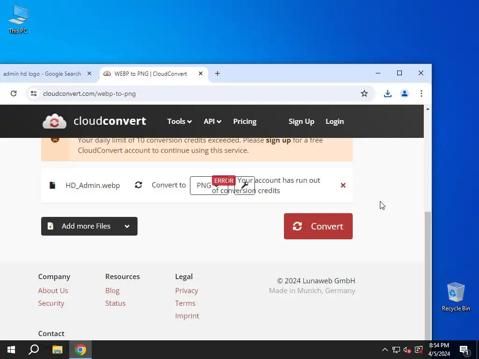Open Windows search from taskbar
The image size is (479, 359).
click(34, 350)
